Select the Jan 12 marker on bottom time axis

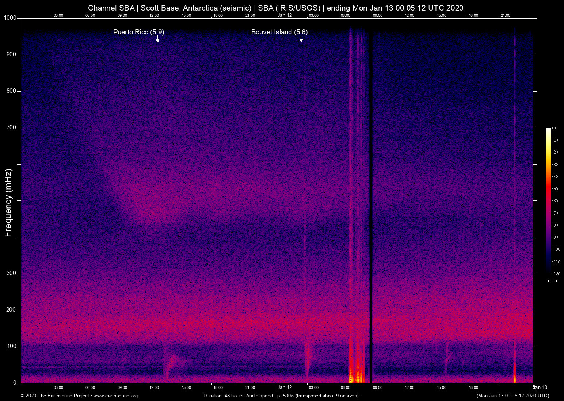tap(285, 387)
